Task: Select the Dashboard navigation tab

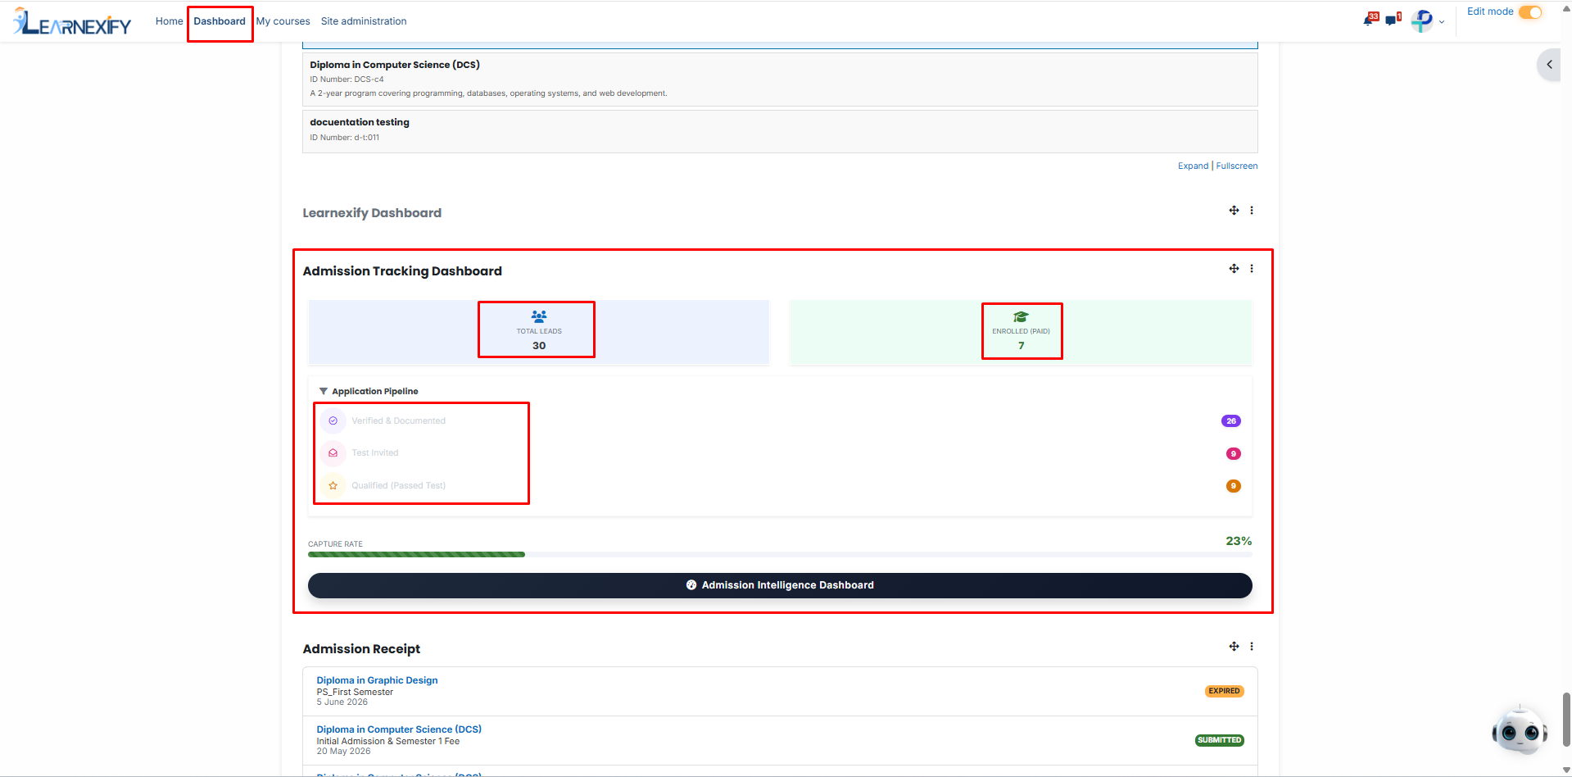Action: [220, 21]
